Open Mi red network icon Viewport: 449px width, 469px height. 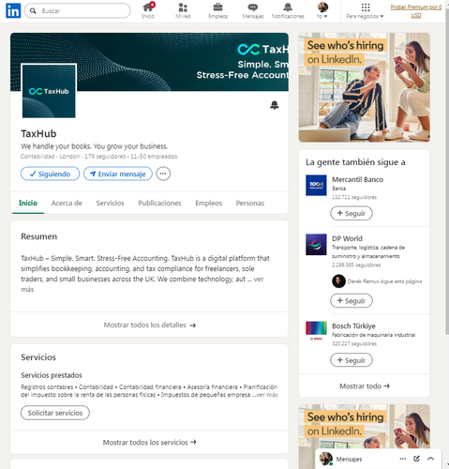183,10
